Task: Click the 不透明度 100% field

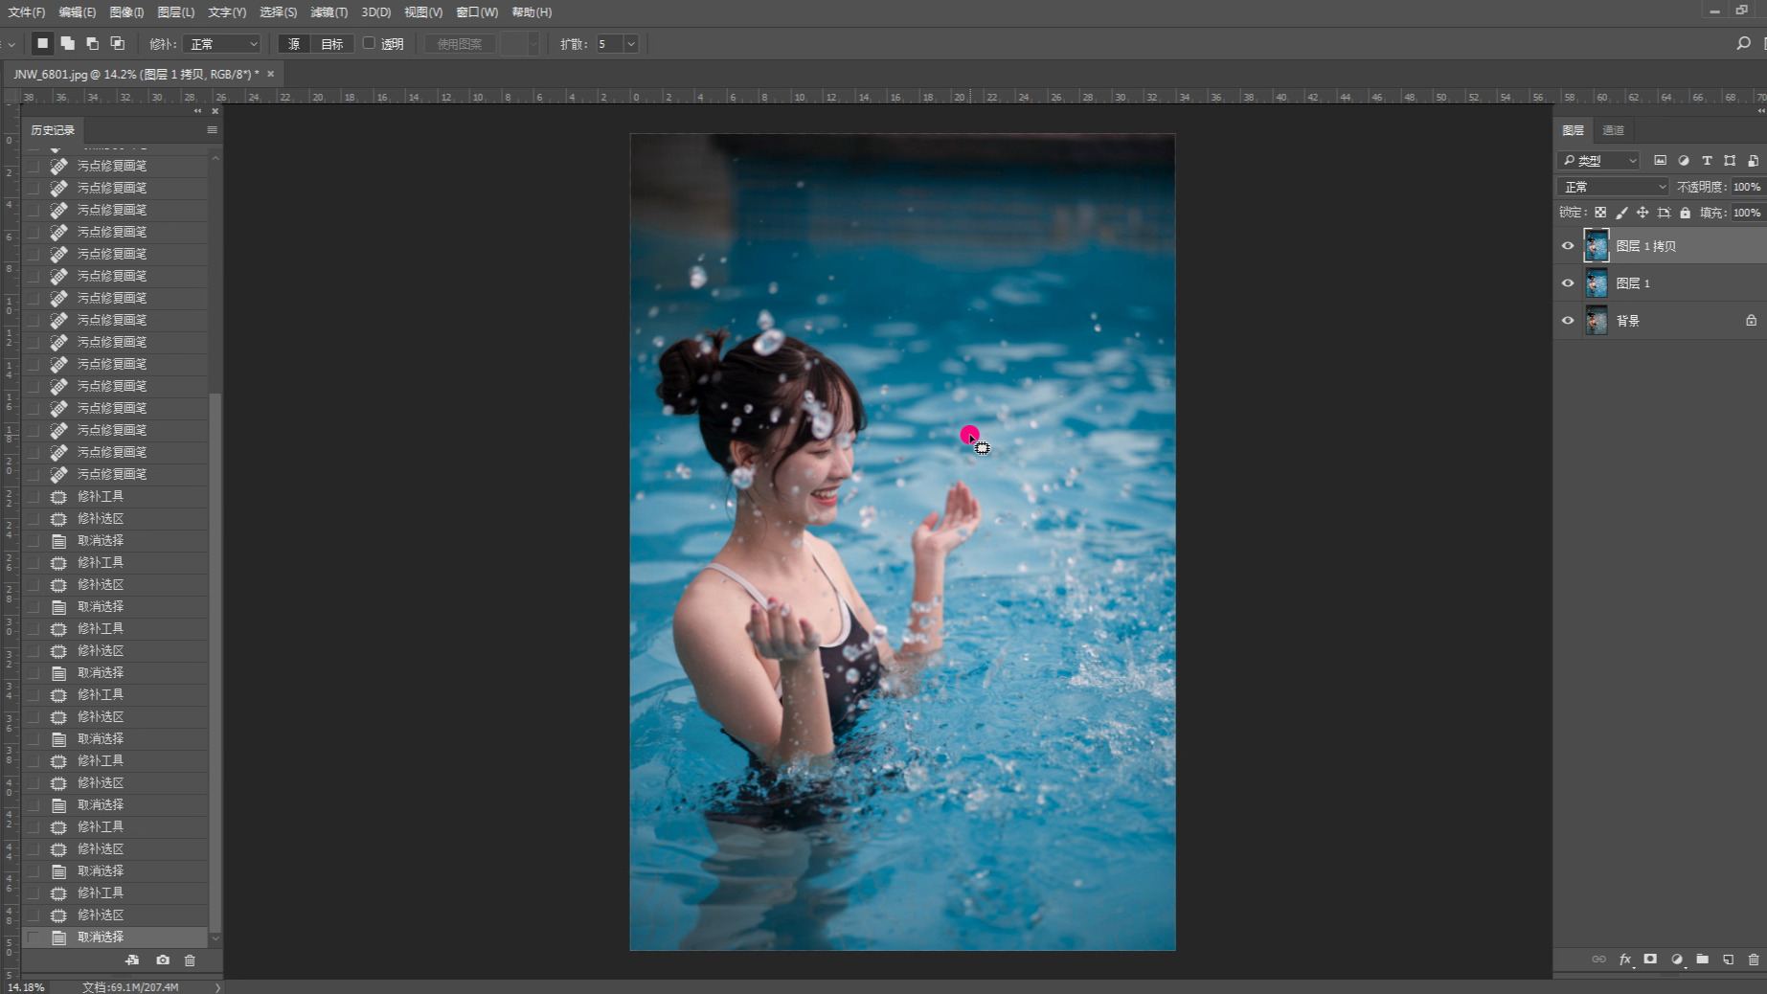Action: [x=1747, y=187]
